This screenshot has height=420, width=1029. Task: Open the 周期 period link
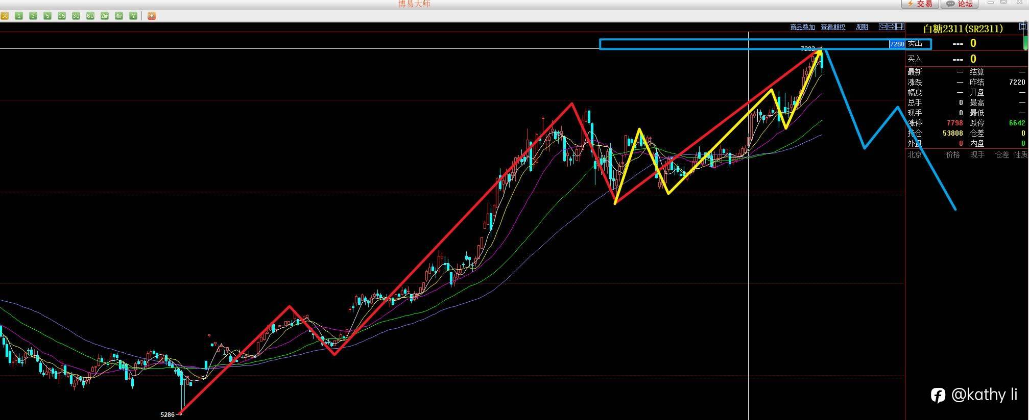point(862,27)
